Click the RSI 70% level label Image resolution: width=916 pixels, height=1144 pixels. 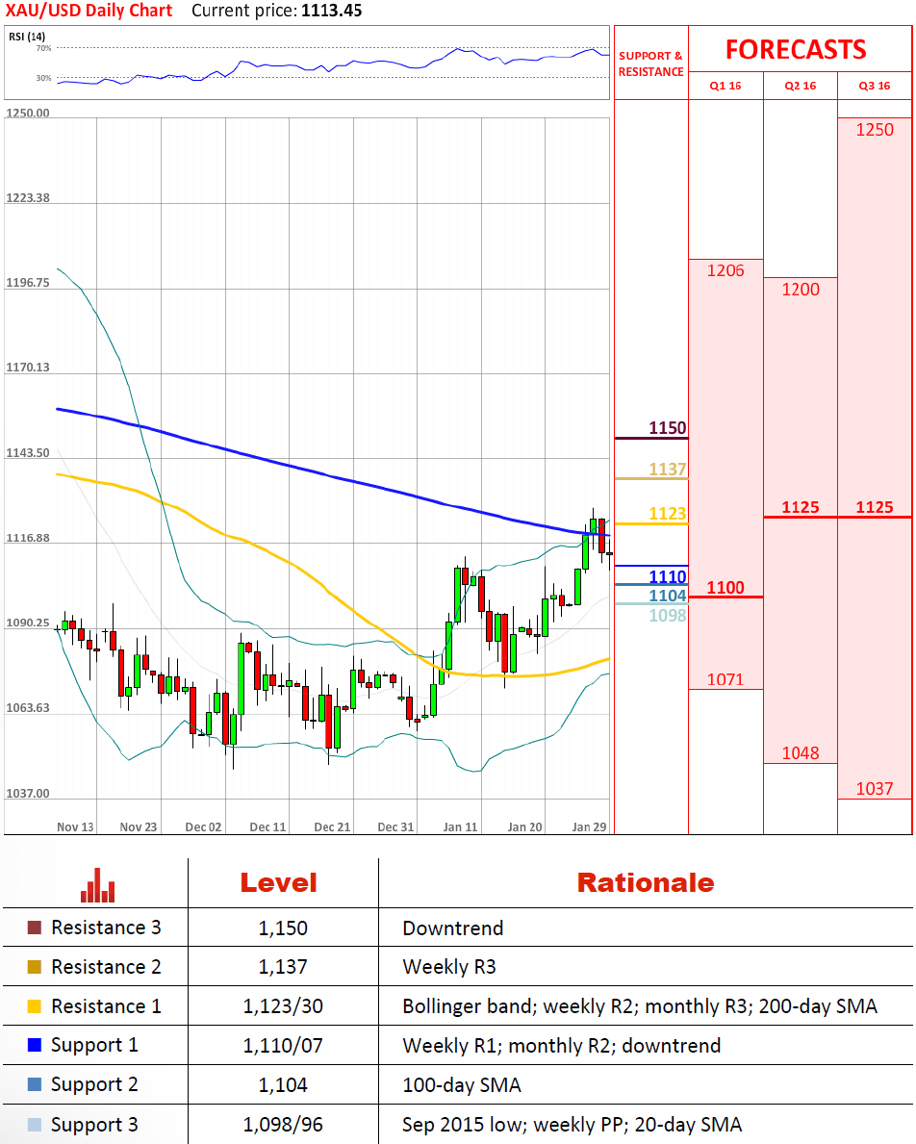point(44,48)
